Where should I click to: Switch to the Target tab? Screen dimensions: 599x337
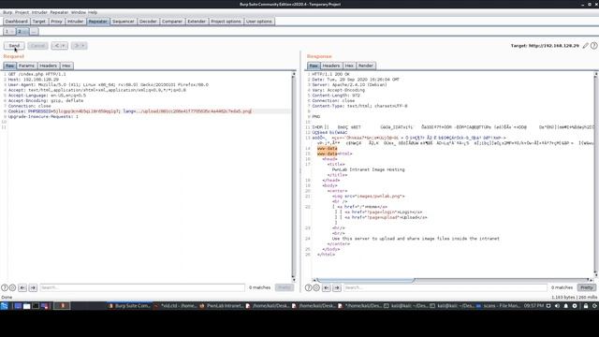(39, 22)
